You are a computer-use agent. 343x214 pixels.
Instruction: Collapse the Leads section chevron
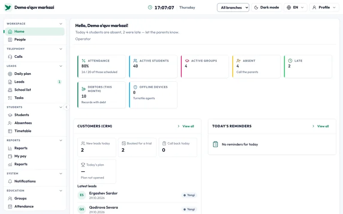(61, 66)
